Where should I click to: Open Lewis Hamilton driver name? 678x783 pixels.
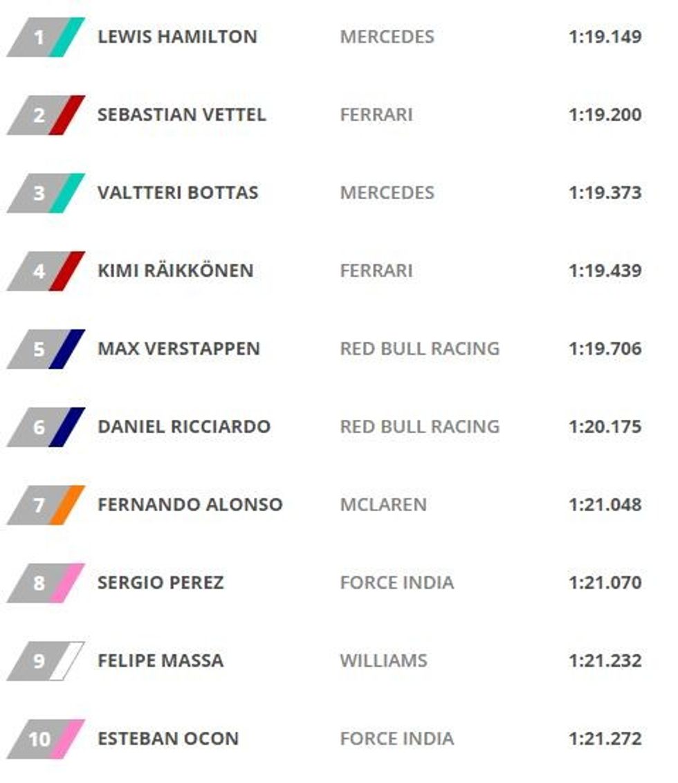coord(177,37)
